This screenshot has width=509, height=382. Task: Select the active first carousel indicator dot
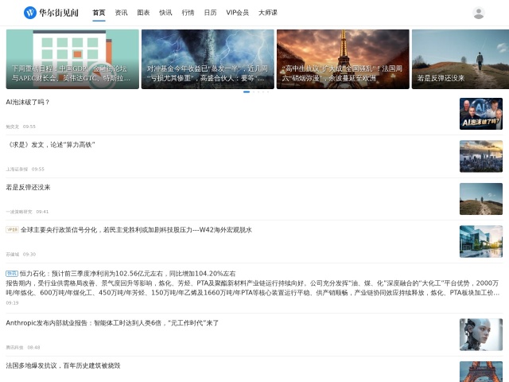tap(247, 92)
